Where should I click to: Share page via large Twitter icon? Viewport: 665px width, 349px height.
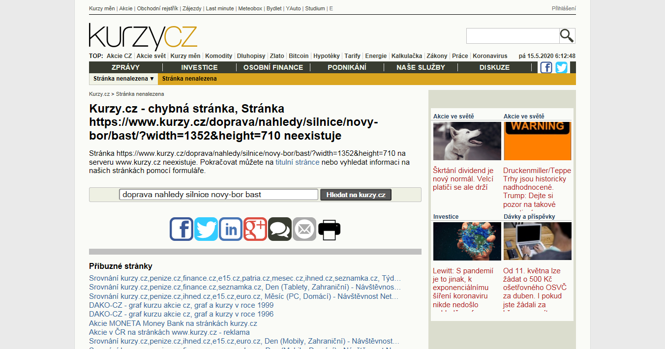[x=206, y=229]
